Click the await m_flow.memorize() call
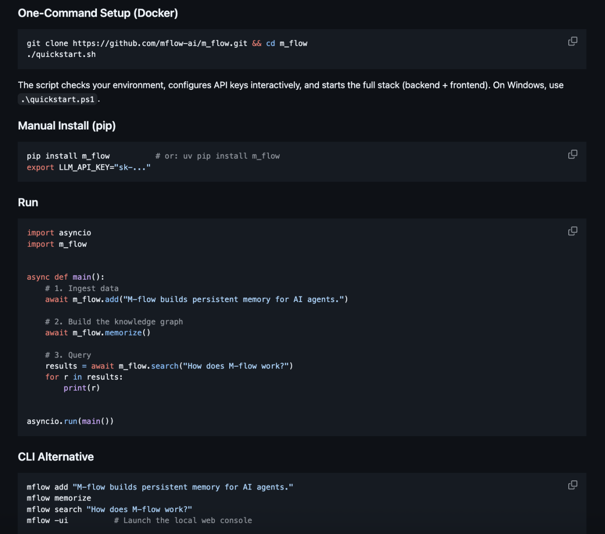The height and width of the screenshot is (534, 605). click(98, 333)
